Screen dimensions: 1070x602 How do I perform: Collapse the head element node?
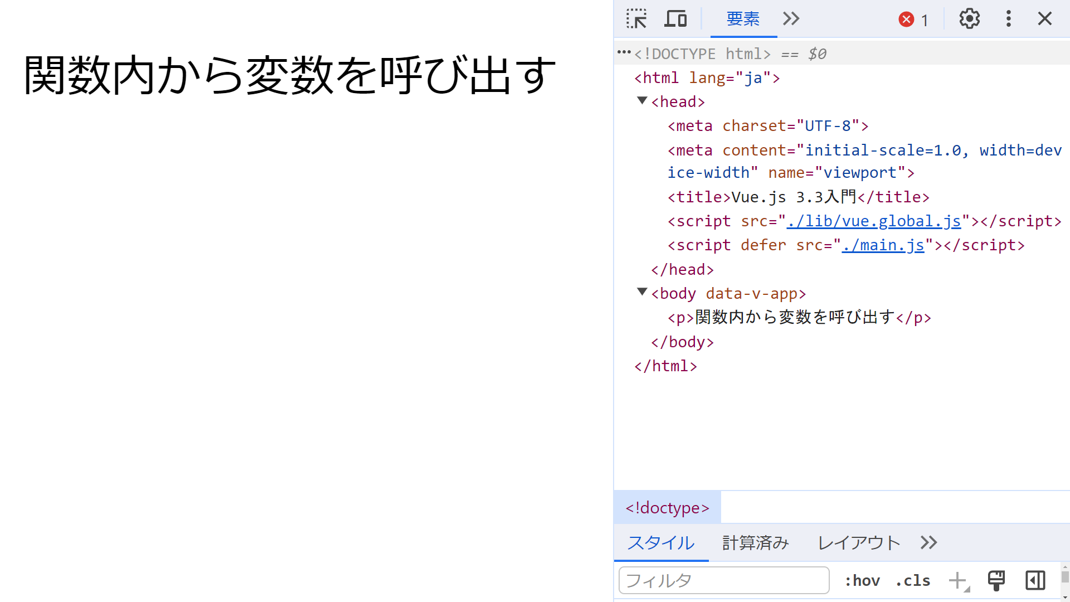[642, 101]
